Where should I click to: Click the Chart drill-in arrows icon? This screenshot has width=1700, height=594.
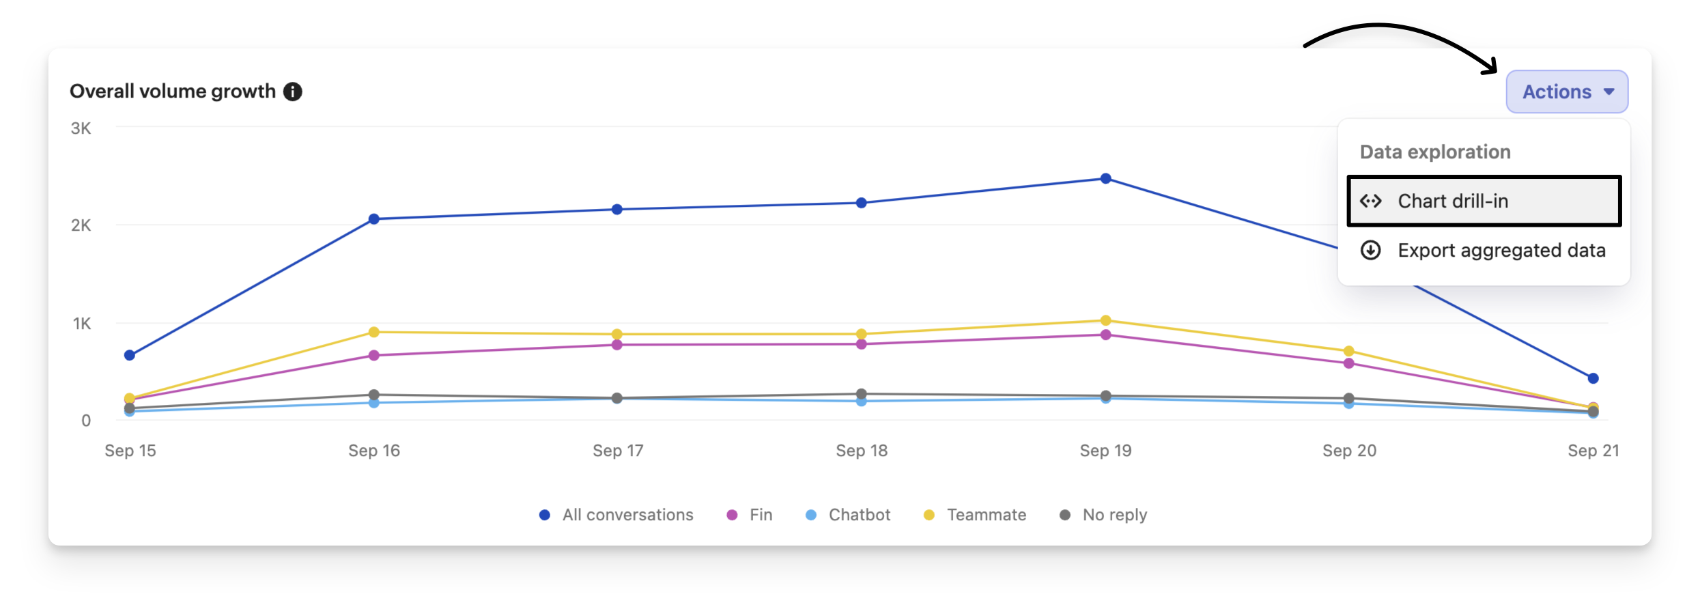pos(1370,201)
